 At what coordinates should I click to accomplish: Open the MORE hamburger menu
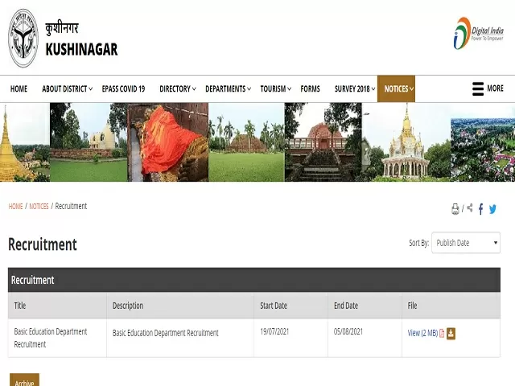pos(488,88)
